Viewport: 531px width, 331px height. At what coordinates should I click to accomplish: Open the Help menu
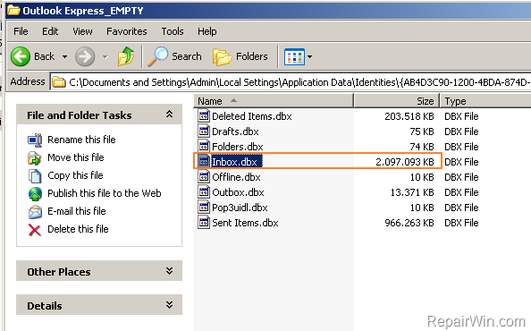[x=206, y=31]
